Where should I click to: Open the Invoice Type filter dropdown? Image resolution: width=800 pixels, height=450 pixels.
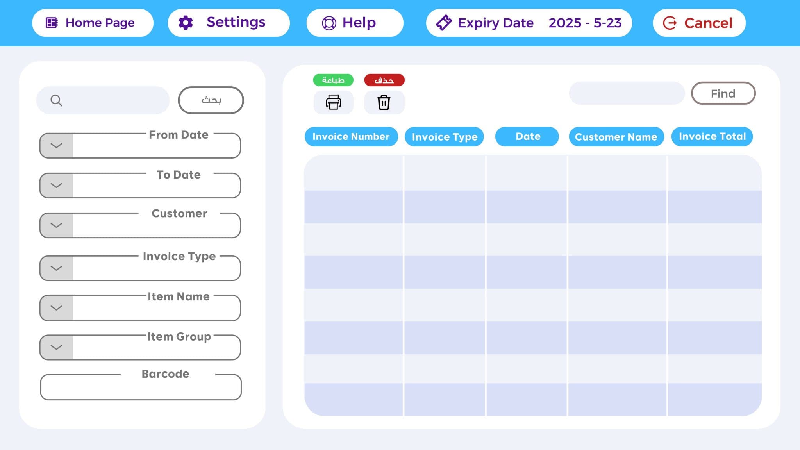point(57,268)
